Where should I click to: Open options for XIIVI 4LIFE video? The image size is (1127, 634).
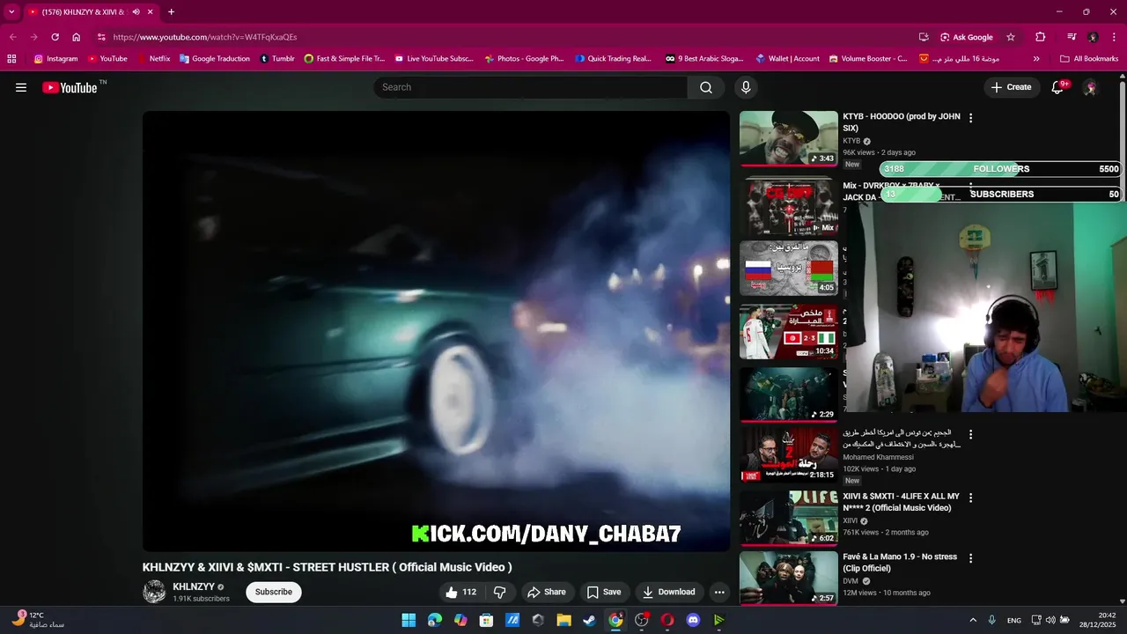pos(971,498)
